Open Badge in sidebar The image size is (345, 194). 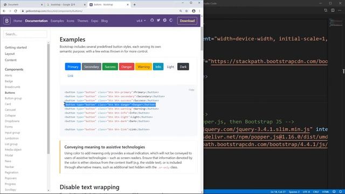9,81
